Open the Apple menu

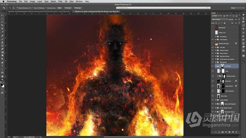pyautogui.click(x=3, y=2)
